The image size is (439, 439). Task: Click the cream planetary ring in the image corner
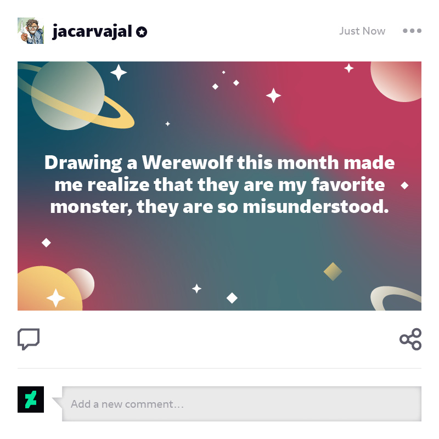point(396,298)
